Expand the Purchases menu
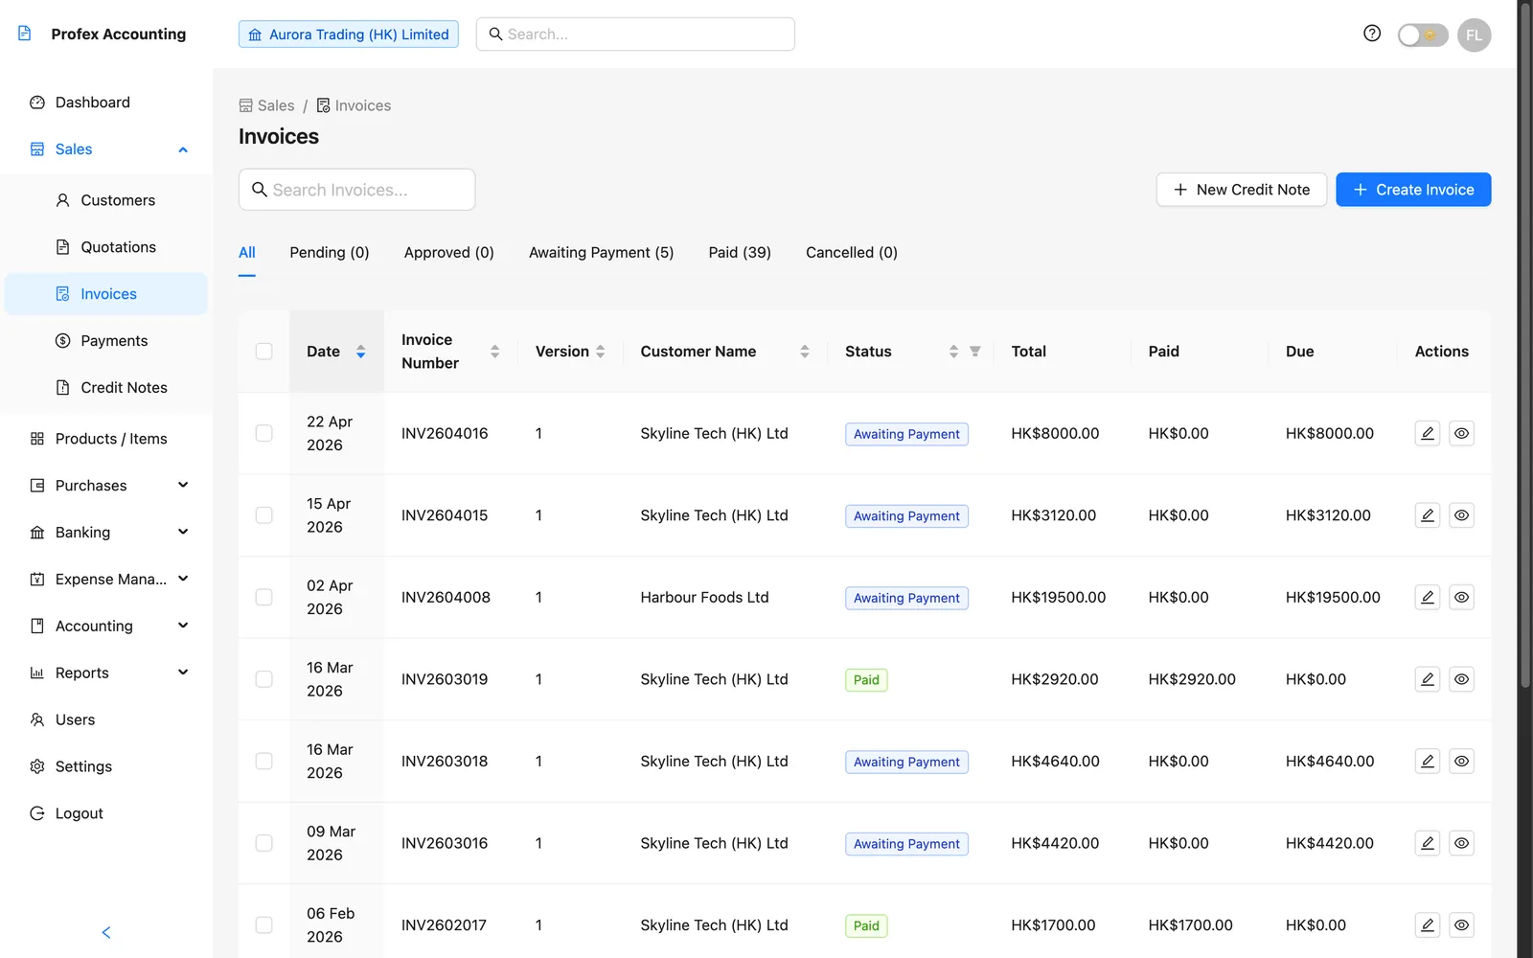The width and height of the screenshot is (1533, 958). click(x=106, y=486)
